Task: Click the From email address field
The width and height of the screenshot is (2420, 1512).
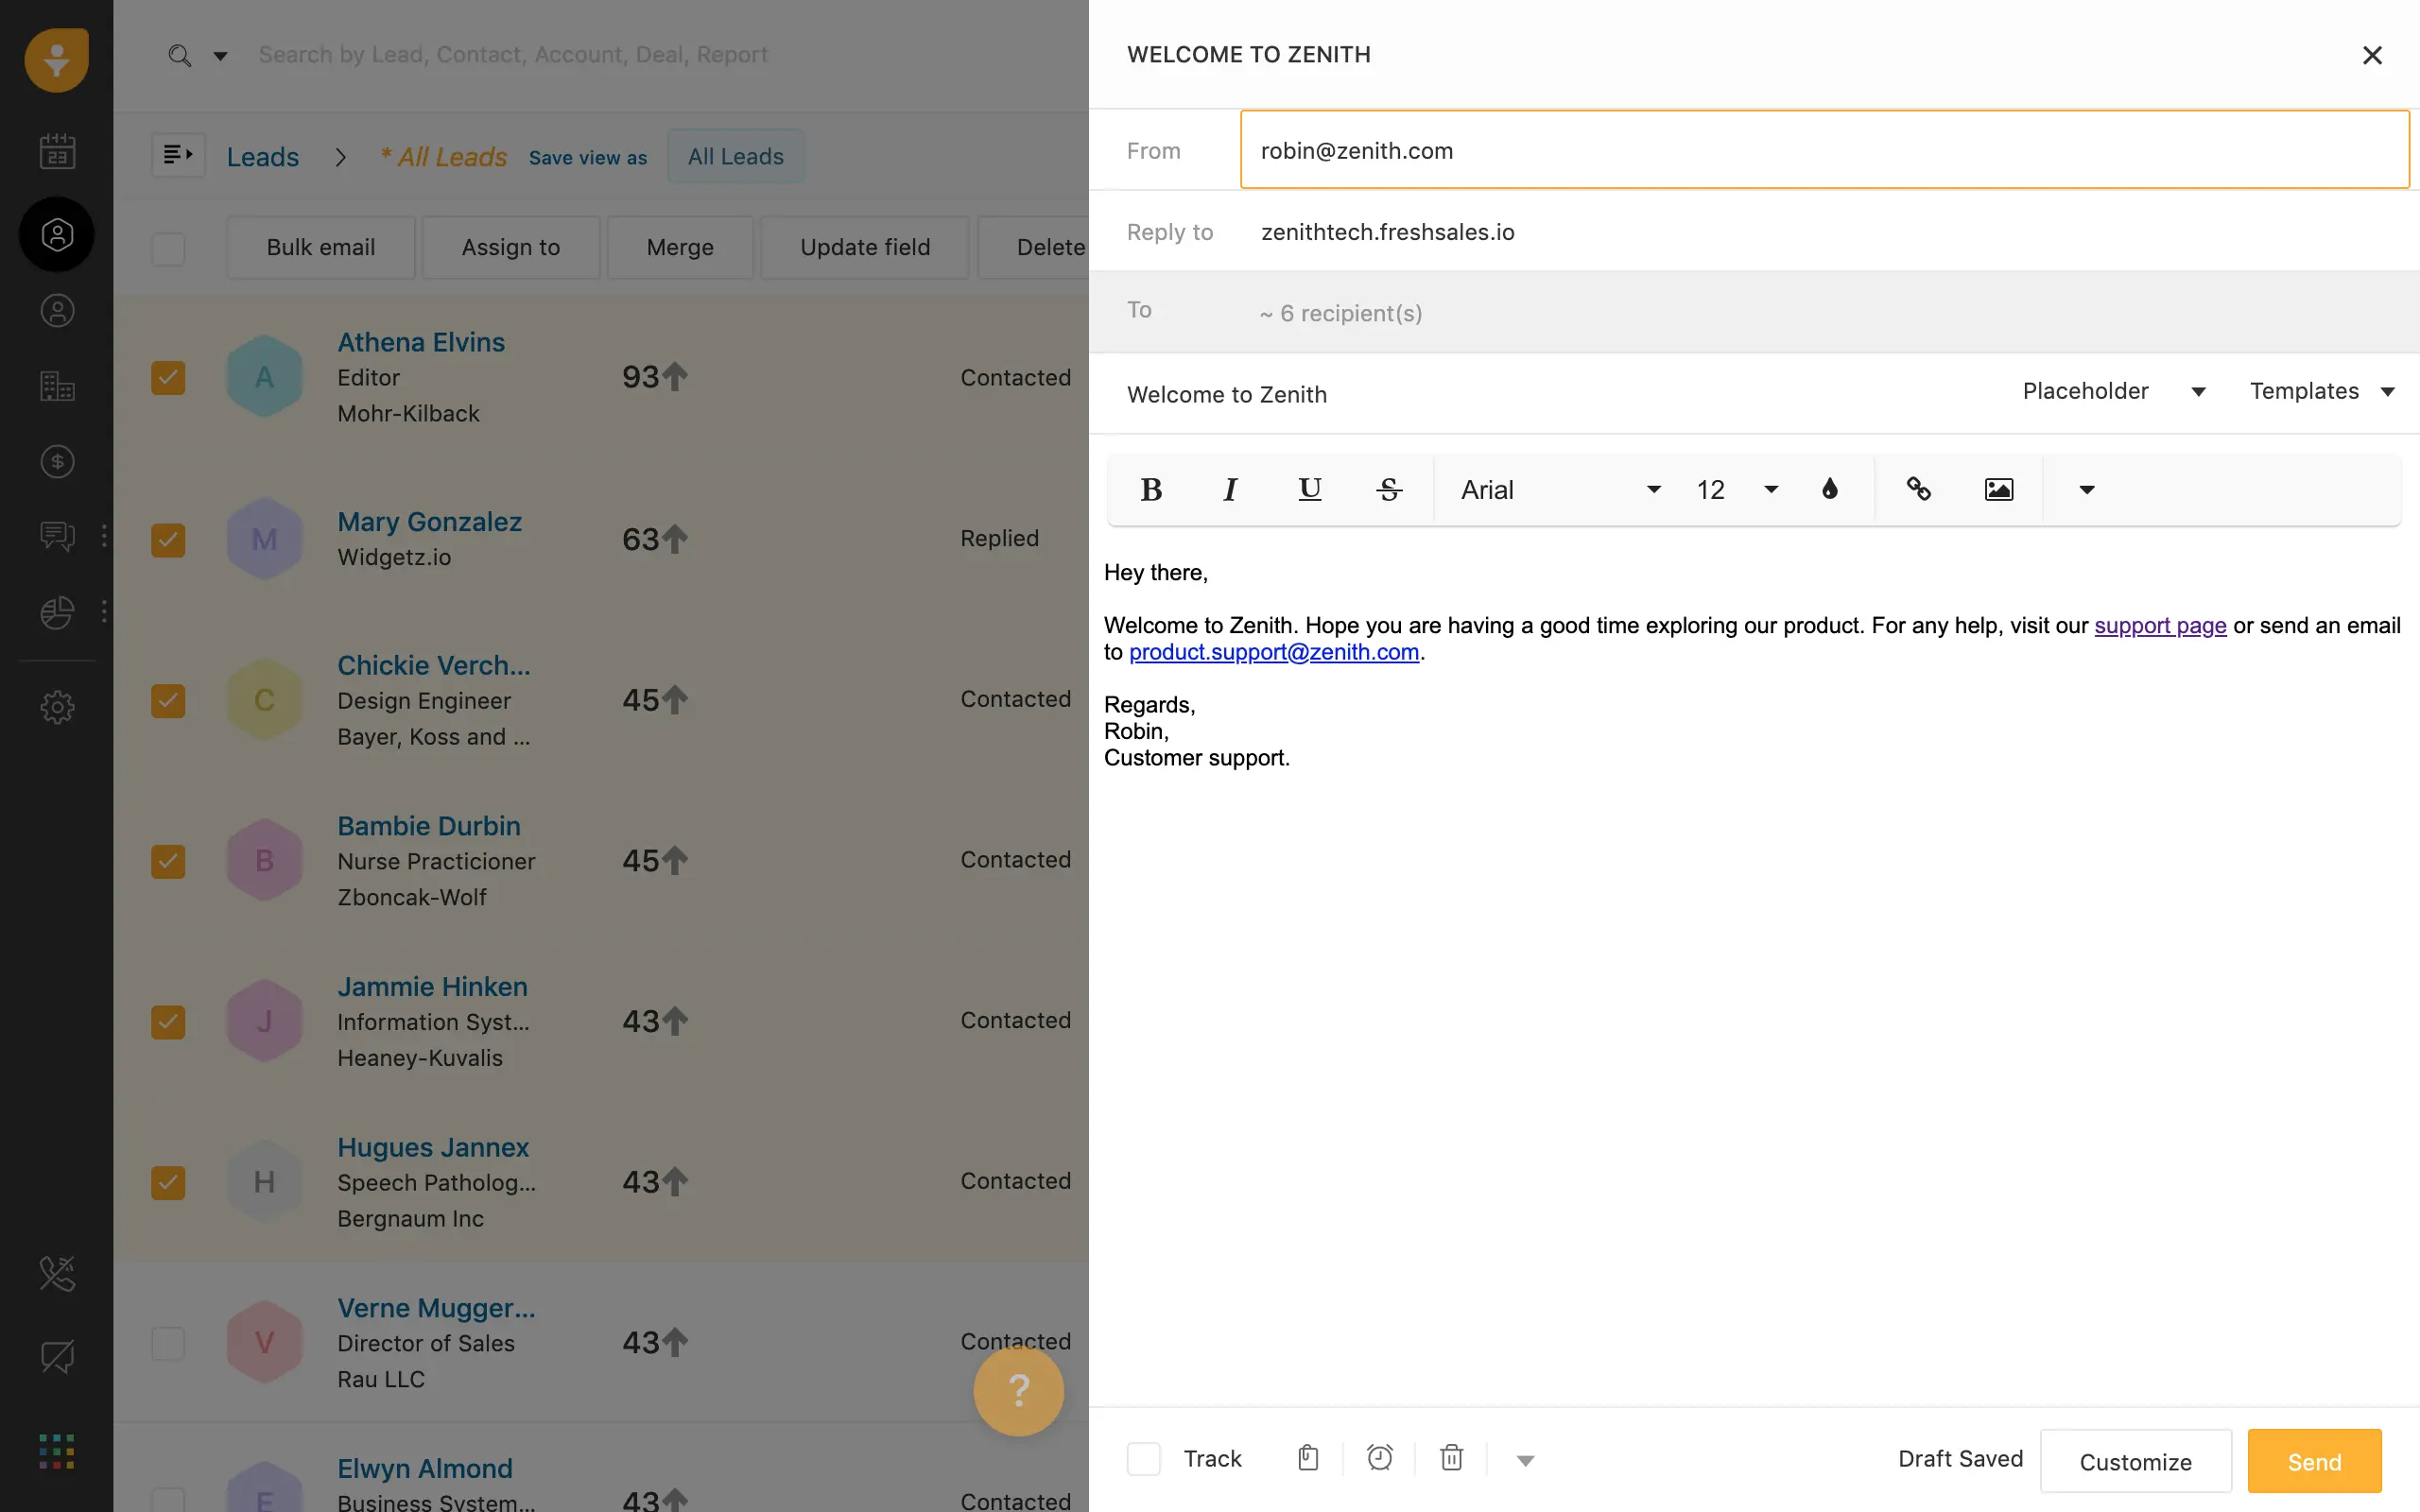Action: (1824, 150)
